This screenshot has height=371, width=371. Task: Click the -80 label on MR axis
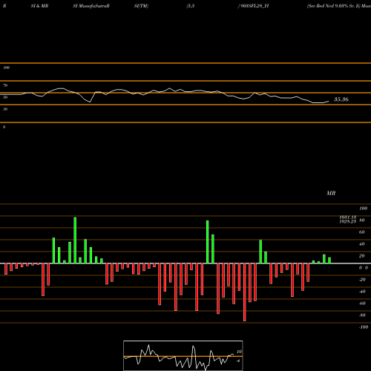pyautogui.click(x=362, y=315)
